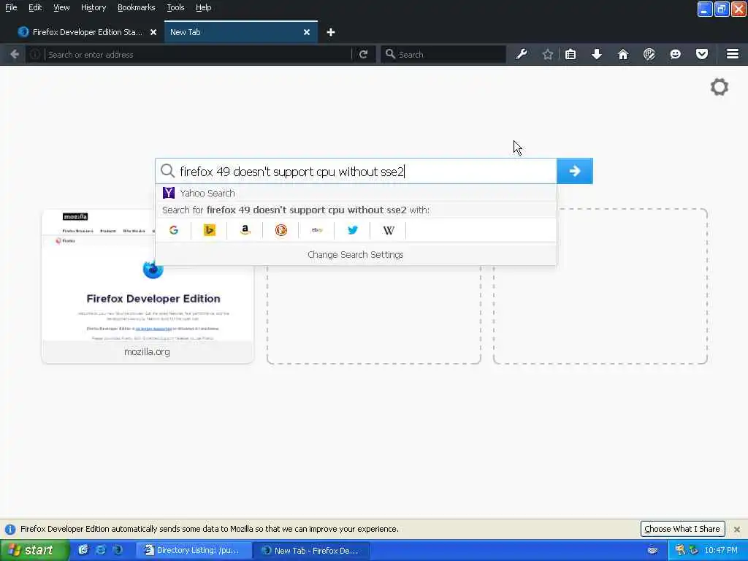Switch to Directory Listing taskbar window
The image size is (748, 561).
coord(194,551)
